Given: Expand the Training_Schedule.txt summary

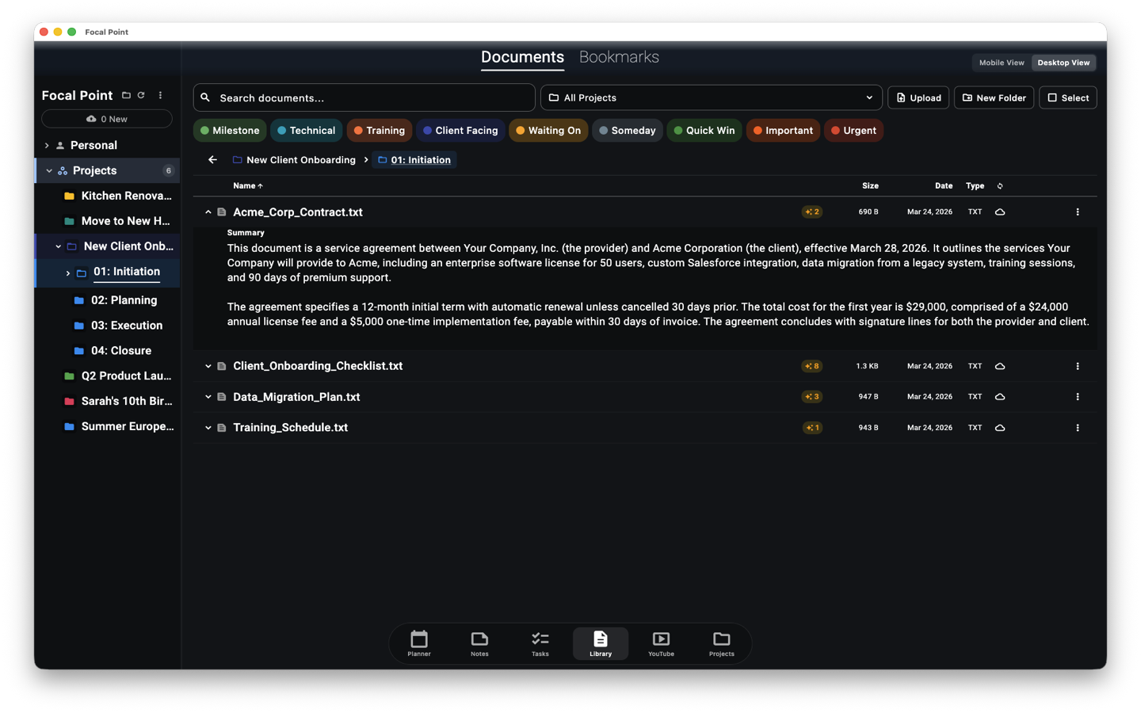Looking at the screenshot, I should point(208,427).
